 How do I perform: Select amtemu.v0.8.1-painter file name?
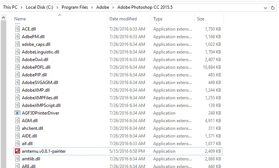44,151
